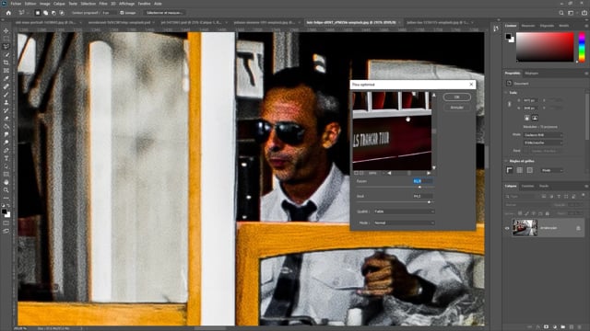Click the search icon at top right
This screenshot has width=590, height=331.
pos(561,13)
